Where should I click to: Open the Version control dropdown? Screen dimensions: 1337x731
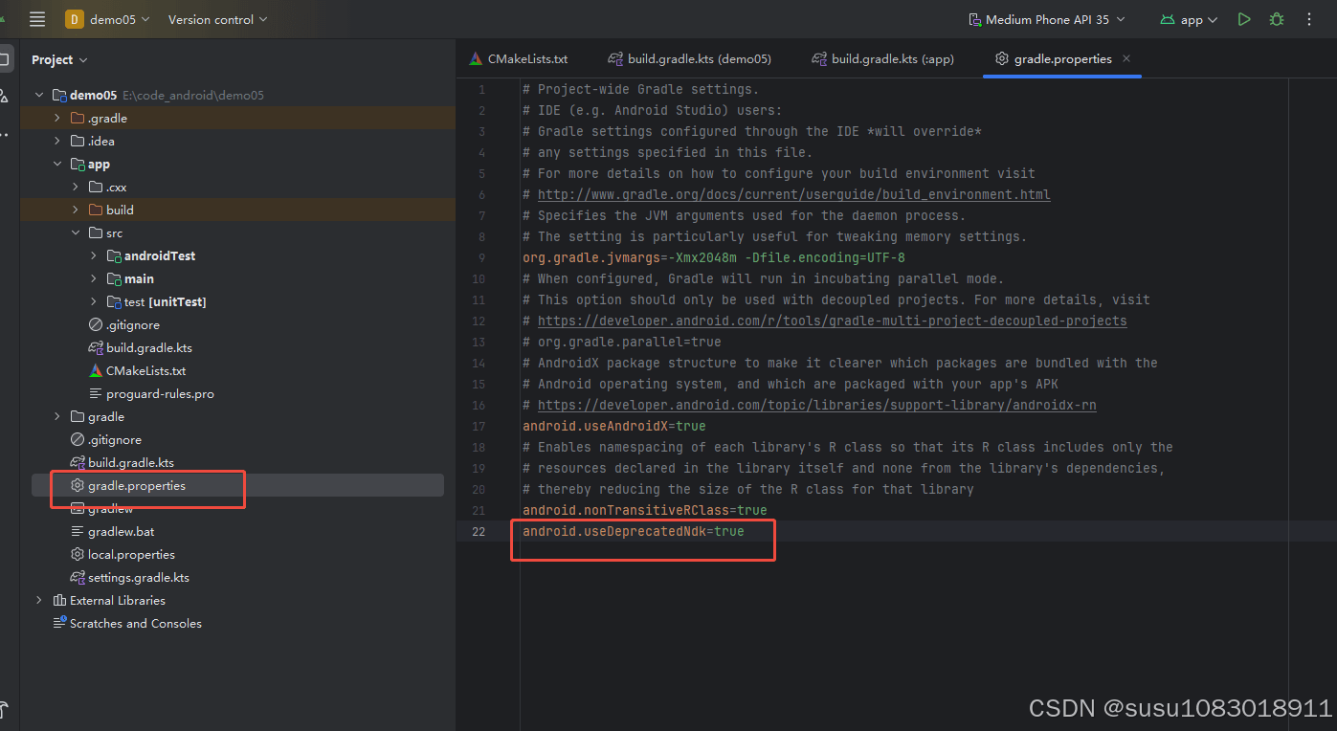coord(217,19)
